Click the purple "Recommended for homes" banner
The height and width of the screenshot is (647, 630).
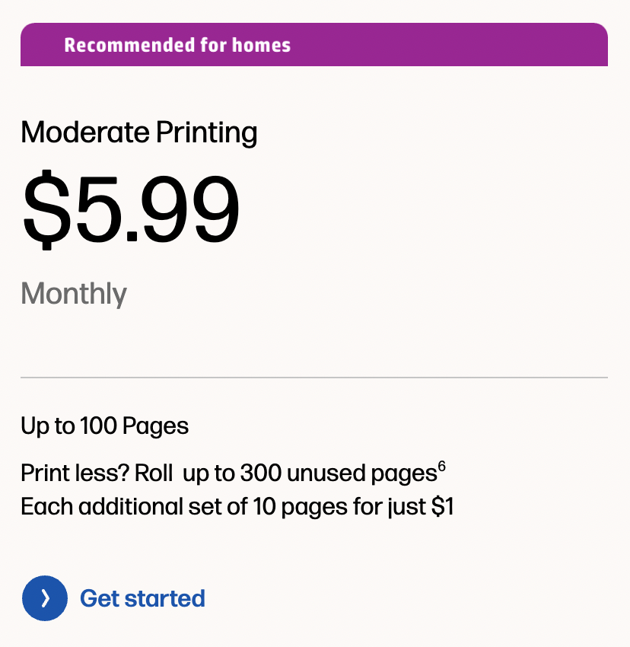point(313,45)
